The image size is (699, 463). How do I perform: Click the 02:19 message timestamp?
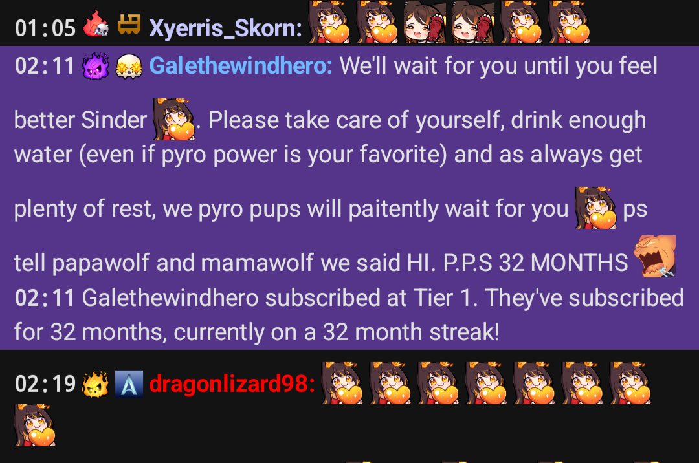(x=45, y=383)
